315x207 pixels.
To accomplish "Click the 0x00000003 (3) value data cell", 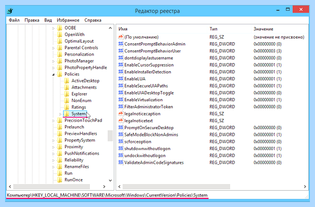I will pos(267,51).
